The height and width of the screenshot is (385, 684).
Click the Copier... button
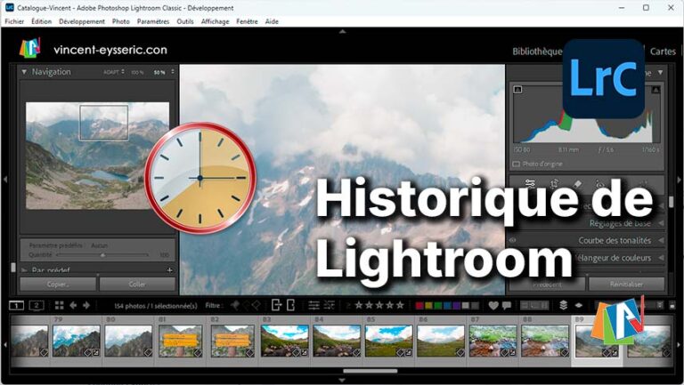(58, 285)
